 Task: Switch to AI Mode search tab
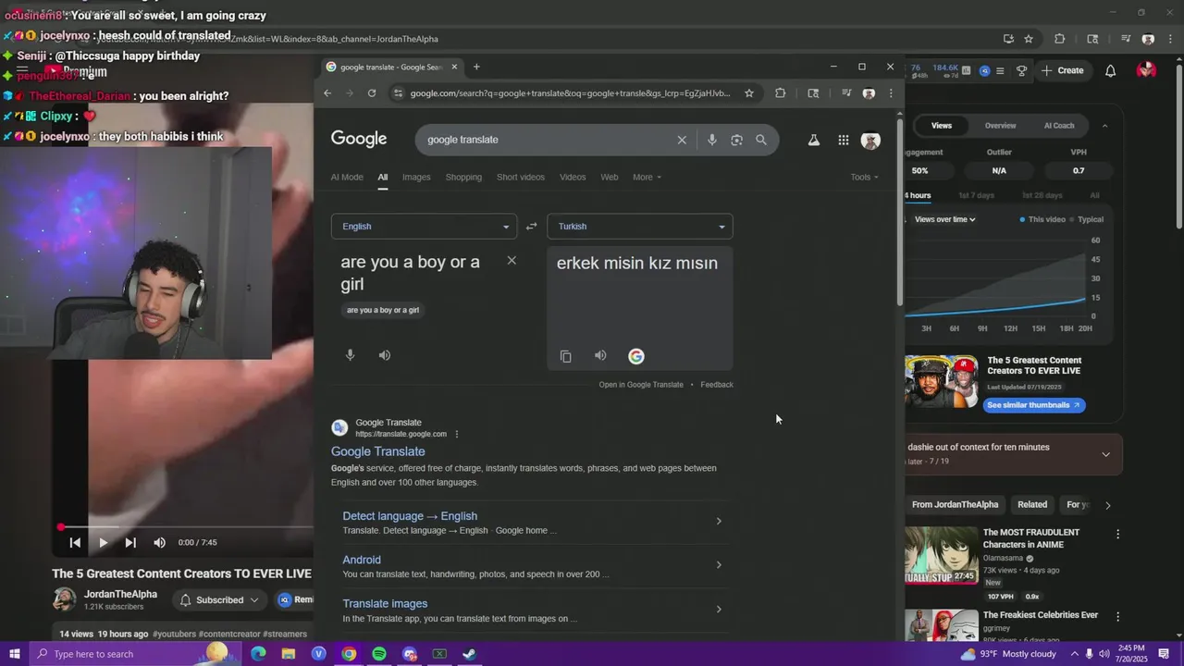coord(347,177)
